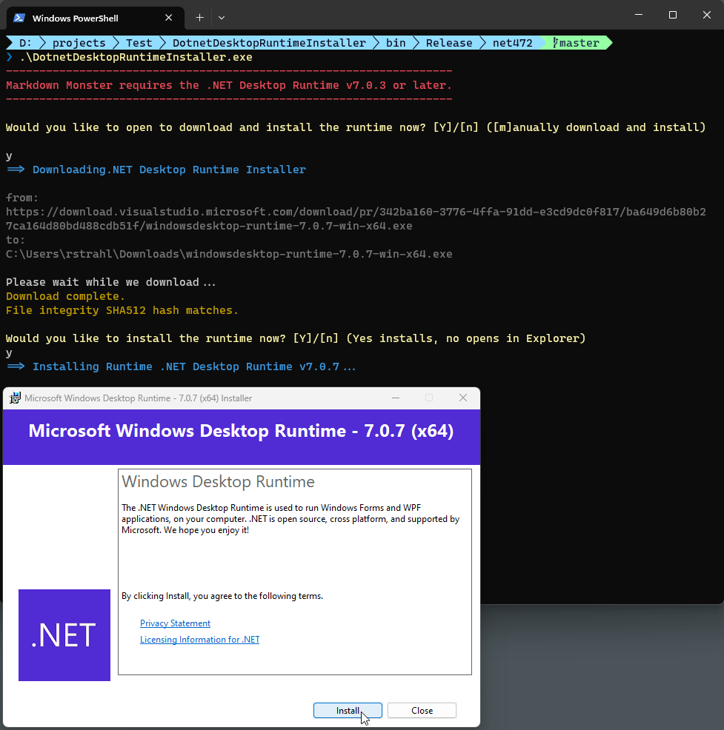Open a new terminal tab with the plus icon
Image resolution: width=724 pixels, height=730 pixels.
coord(199,17)
